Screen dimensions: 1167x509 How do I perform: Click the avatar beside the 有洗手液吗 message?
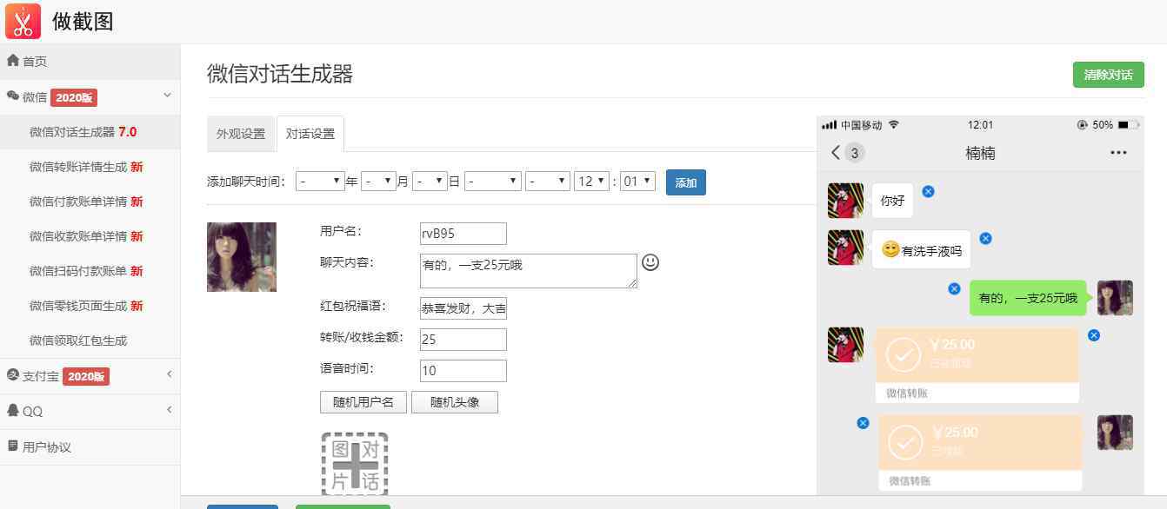[x=845, y=248]
